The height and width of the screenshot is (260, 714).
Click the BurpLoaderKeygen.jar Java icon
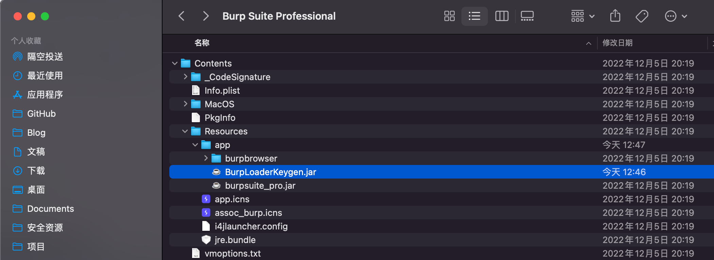coord(216,172)
